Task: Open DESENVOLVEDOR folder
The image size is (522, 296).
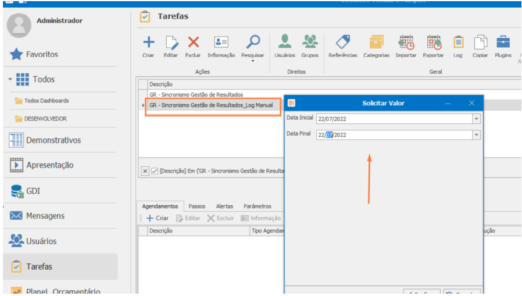Action: [41, 119]
